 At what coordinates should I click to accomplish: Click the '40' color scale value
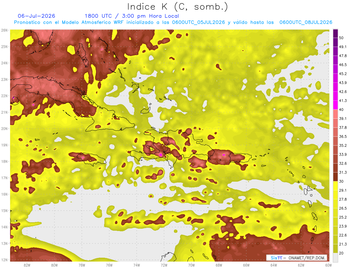341,109
